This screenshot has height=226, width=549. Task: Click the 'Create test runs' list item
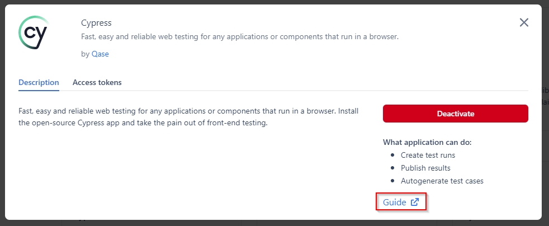tap(428, 155)
